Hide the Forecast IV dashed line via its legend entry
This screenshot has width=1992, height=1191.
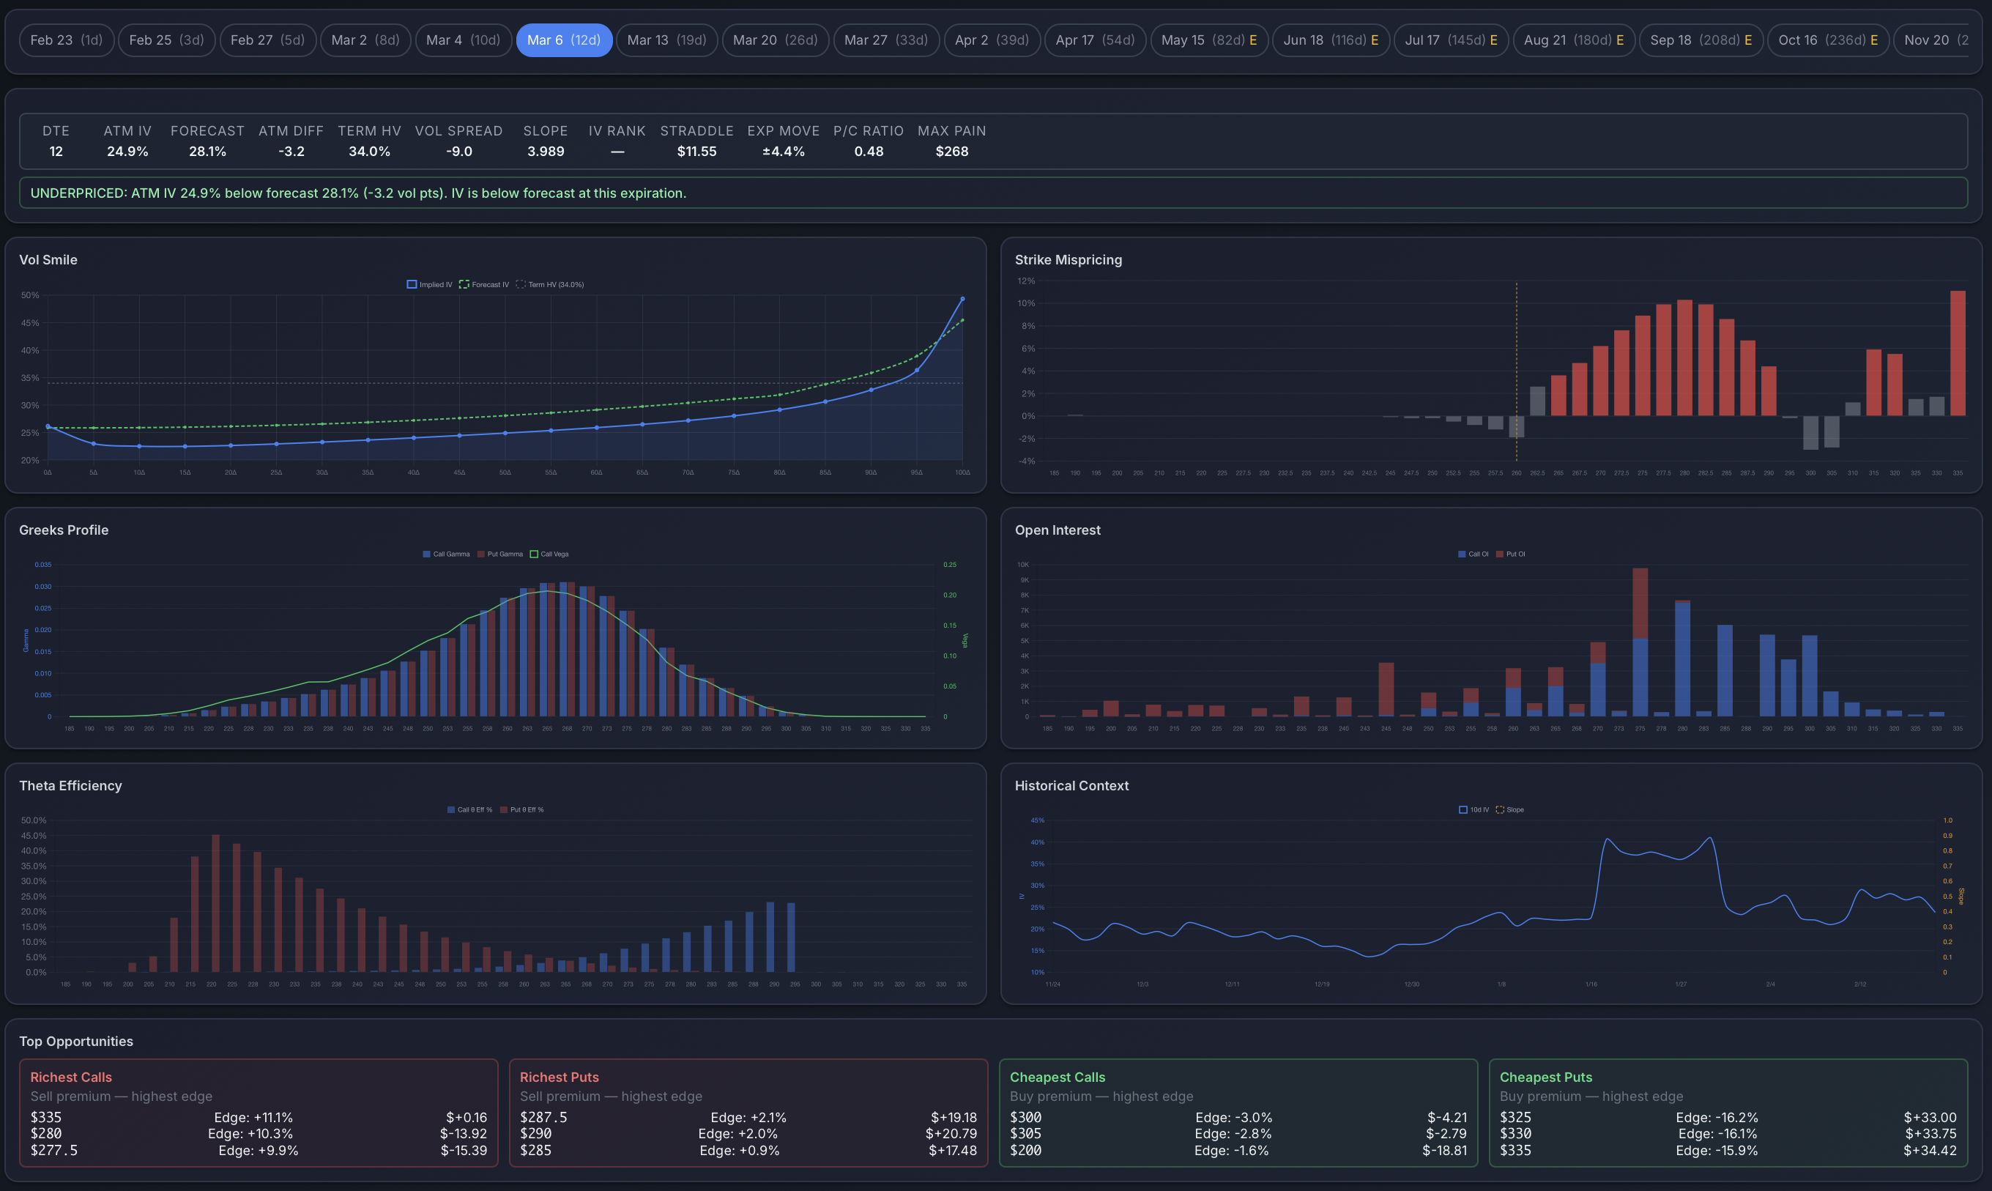click(486, 284)
